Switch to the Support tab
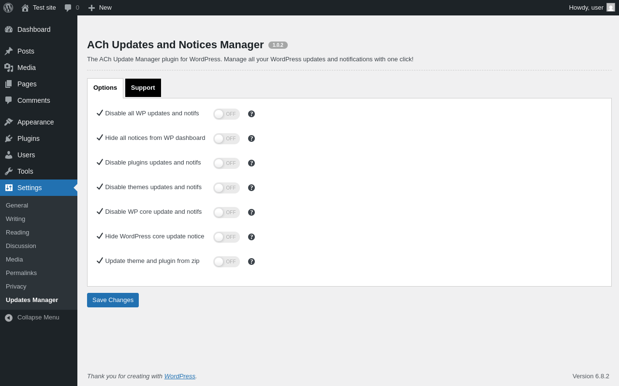619x386 pixels. click(x=143, y=88)
